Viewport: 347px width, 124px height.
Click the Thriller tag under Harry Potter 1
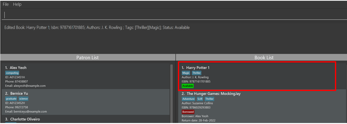click(x=196, y=73)
